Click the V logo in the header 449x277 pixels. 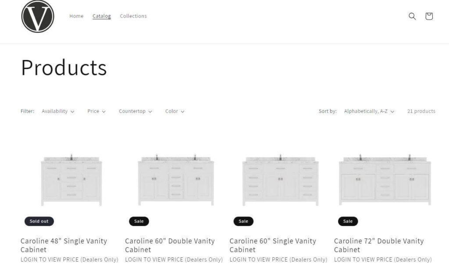point(38,16)
